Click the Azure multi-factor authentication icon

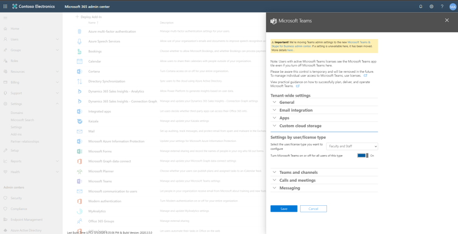pos(79,31)
